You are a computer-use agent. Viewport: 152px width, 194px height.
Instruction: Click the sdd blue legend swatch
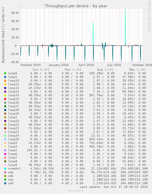[5, 183]
